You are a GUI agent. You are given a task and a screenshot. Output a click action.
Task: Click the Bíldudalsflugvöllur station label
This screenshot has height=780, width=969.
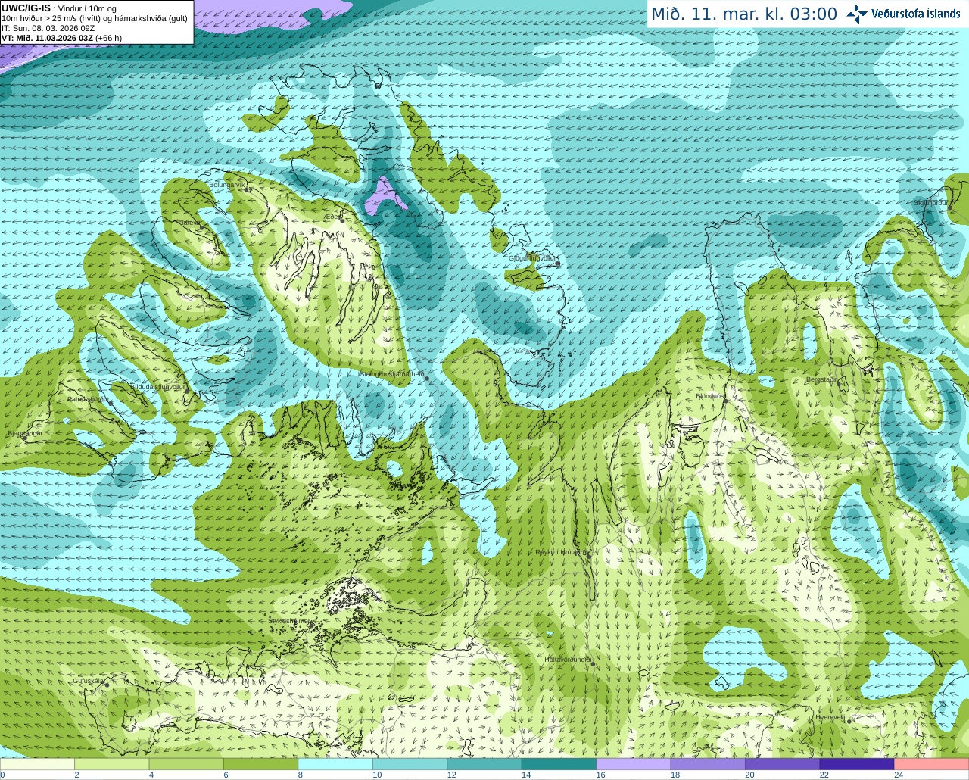click(x=157, y=386)
